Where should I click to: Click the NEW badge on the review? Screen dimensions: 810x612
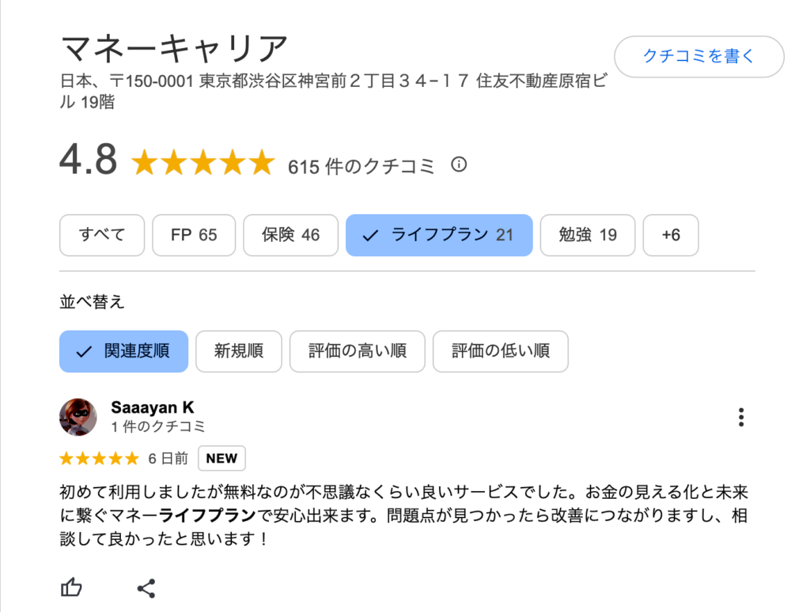pyautogui.click(x=221, y=458)
